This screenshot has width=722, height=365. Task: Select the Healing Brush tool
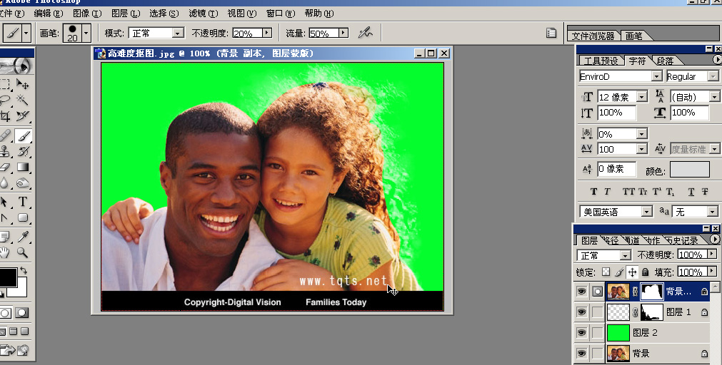[x=6, y=135]
